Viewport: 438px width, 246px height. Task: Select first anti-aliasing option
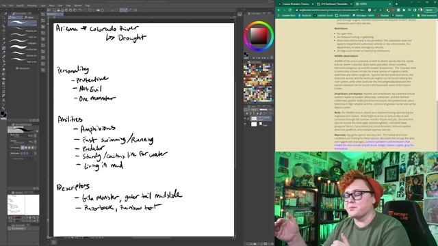pyautogui.click(x=23, y=148)
